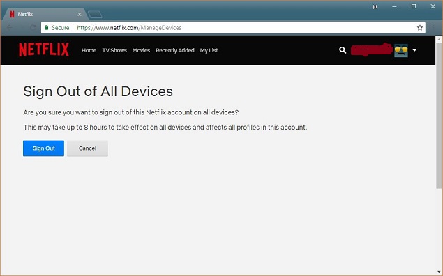Open the search magnifier icon

click(343, 50)
